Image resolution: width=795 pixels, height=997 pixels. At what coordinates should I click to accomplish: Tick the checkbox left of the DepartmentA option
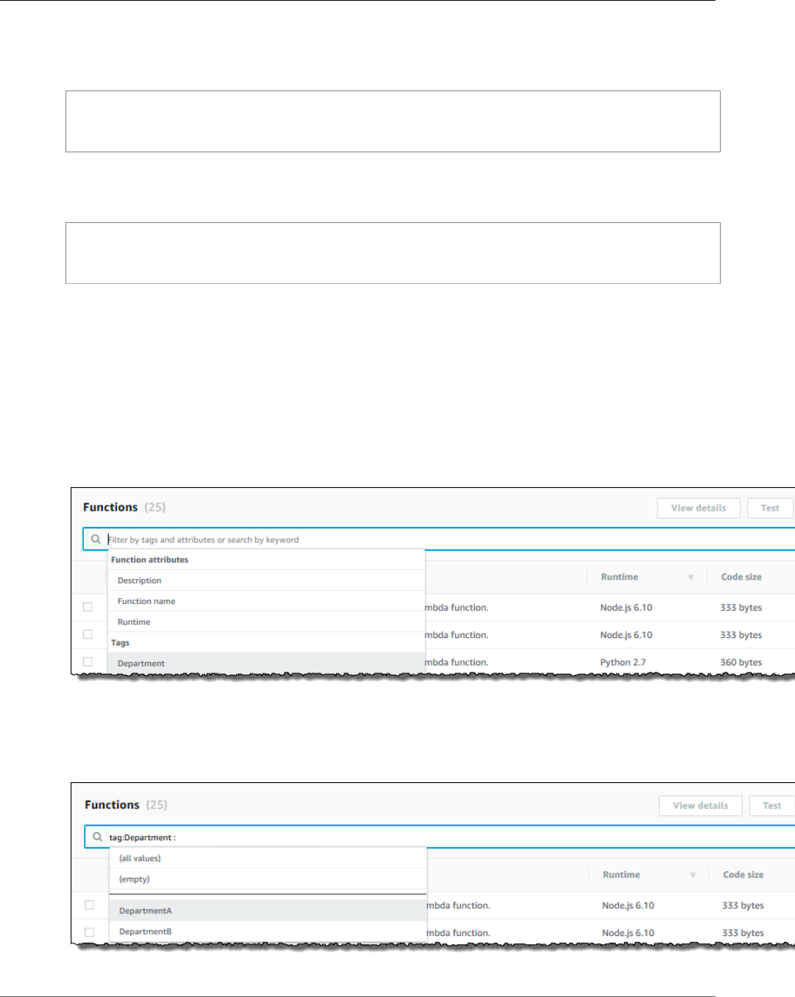pos(89,905)
